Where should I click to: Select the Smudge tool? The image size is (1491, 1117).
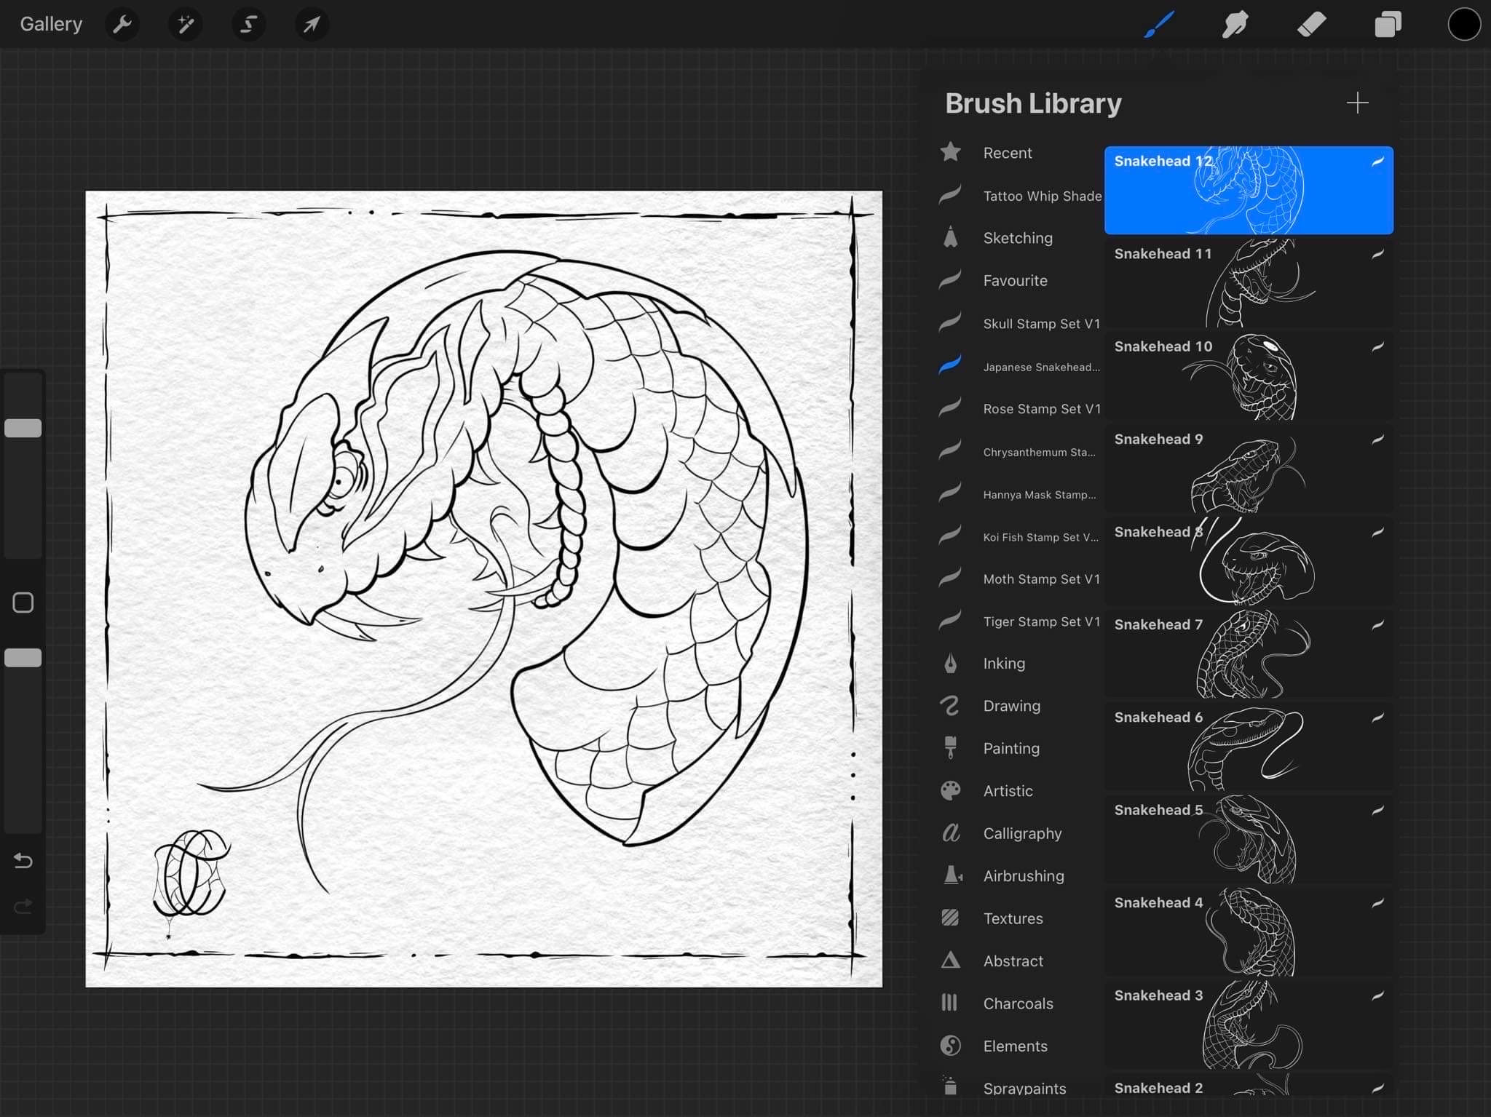[x=1235, y=24]
